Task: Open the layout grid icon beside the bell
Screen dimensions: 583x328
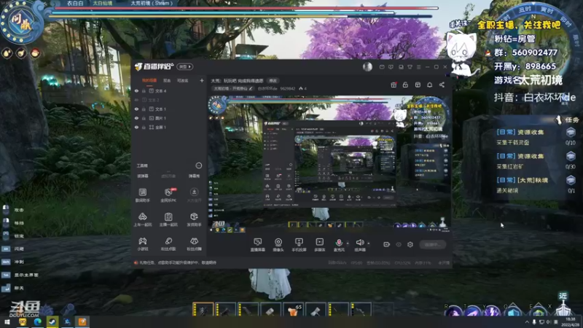Action: (x=418, y=85)
